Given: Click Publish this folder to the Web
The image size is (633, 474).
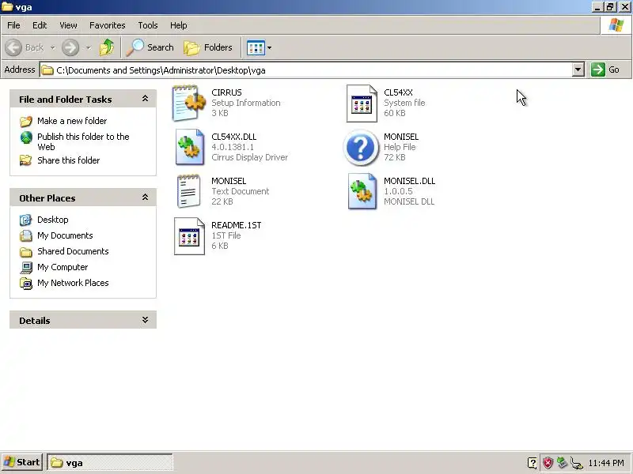Looking at the screenshot, I should (83, 141).
